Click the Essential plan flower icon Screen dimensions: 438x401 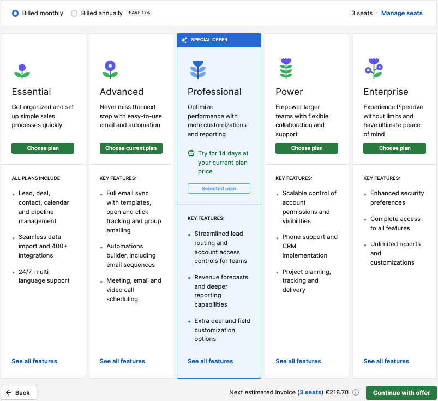(x=22, y=71)
